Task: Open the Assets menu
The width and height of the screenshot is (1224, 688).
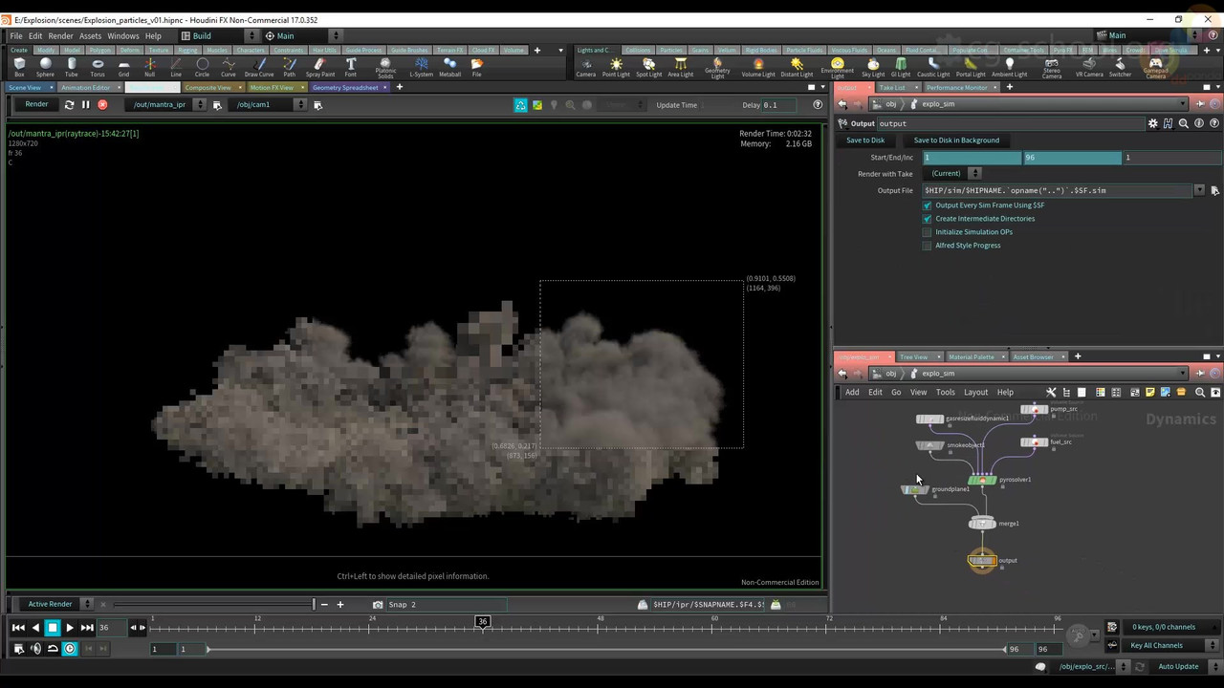Action: (90, 35)
